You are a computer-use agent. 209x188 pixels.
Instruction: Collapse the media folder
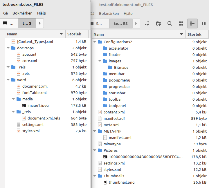tap(13, 99)
